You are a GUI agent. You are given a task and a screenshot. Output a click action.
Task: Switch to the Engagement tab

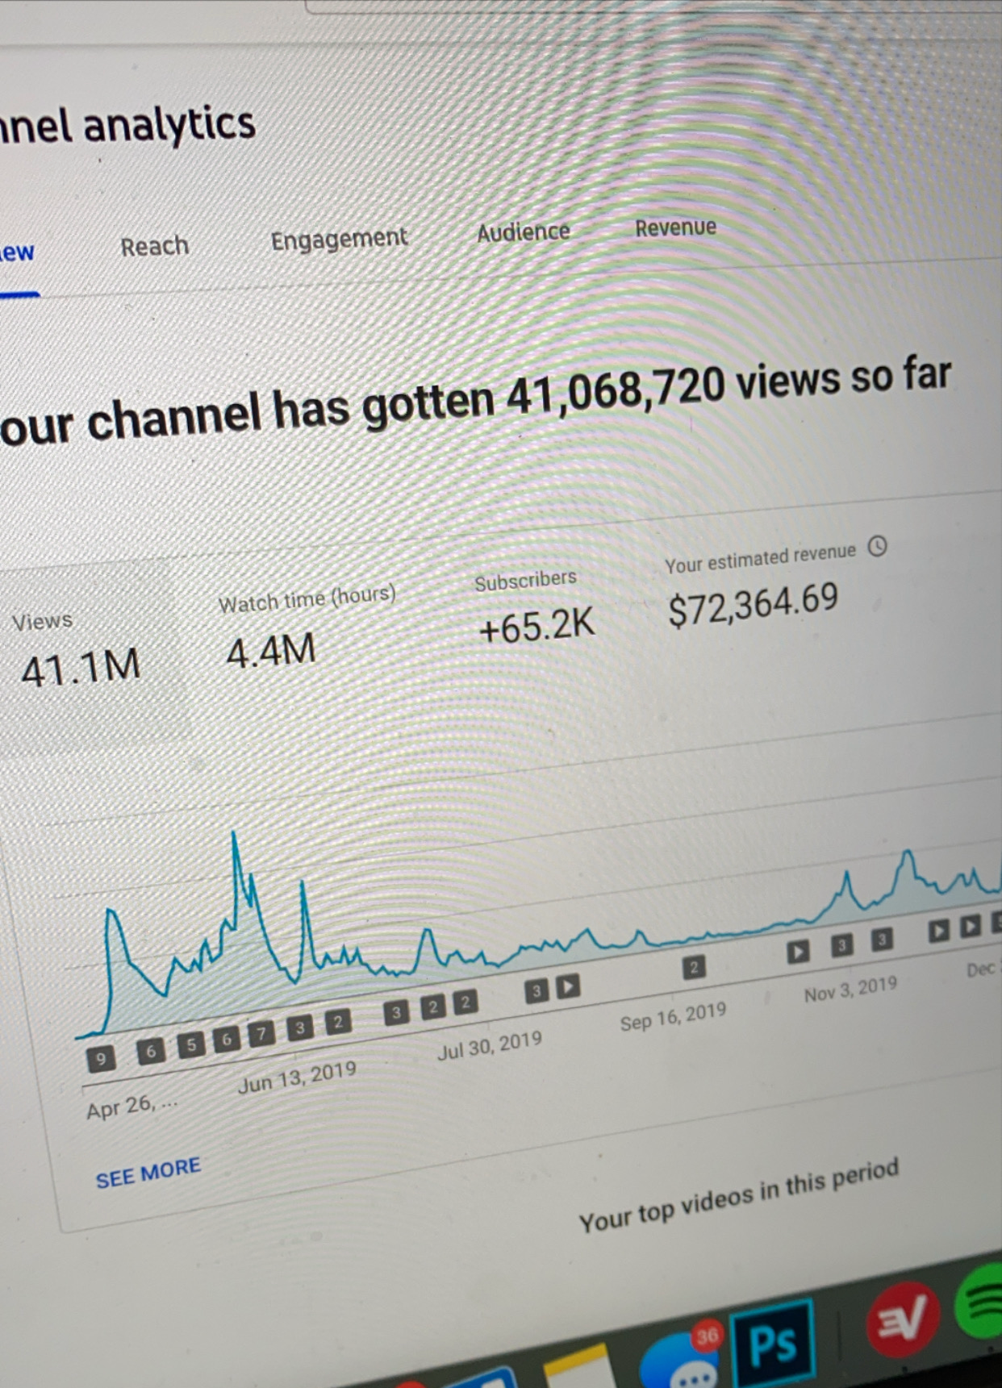(x=339, y=240)
